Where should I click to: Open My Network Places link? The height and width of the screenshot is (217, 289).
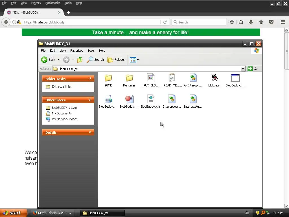coord(65,119)
